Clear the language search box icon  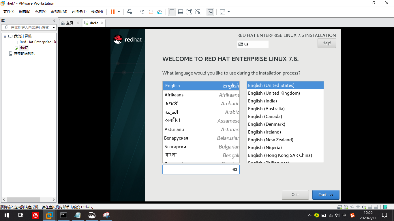pos(235,169)
